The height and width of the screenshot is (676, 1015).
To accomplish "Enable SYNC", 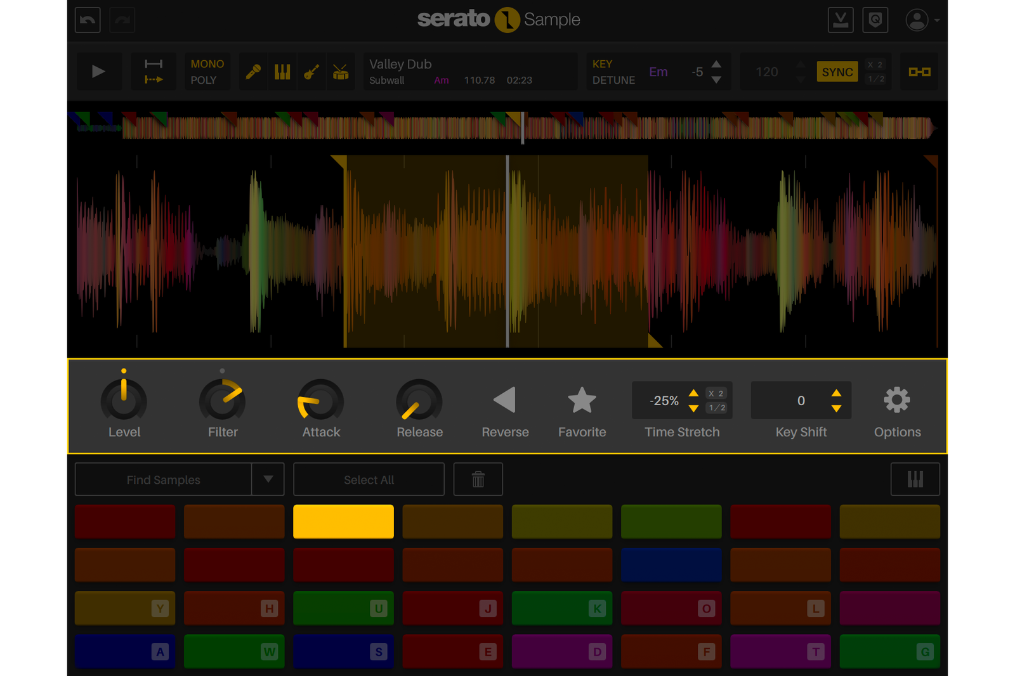I will point(837,71).
